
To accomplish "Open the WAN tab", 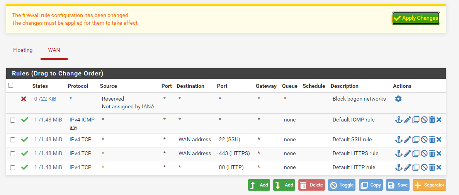I will (x=54, y=50).
